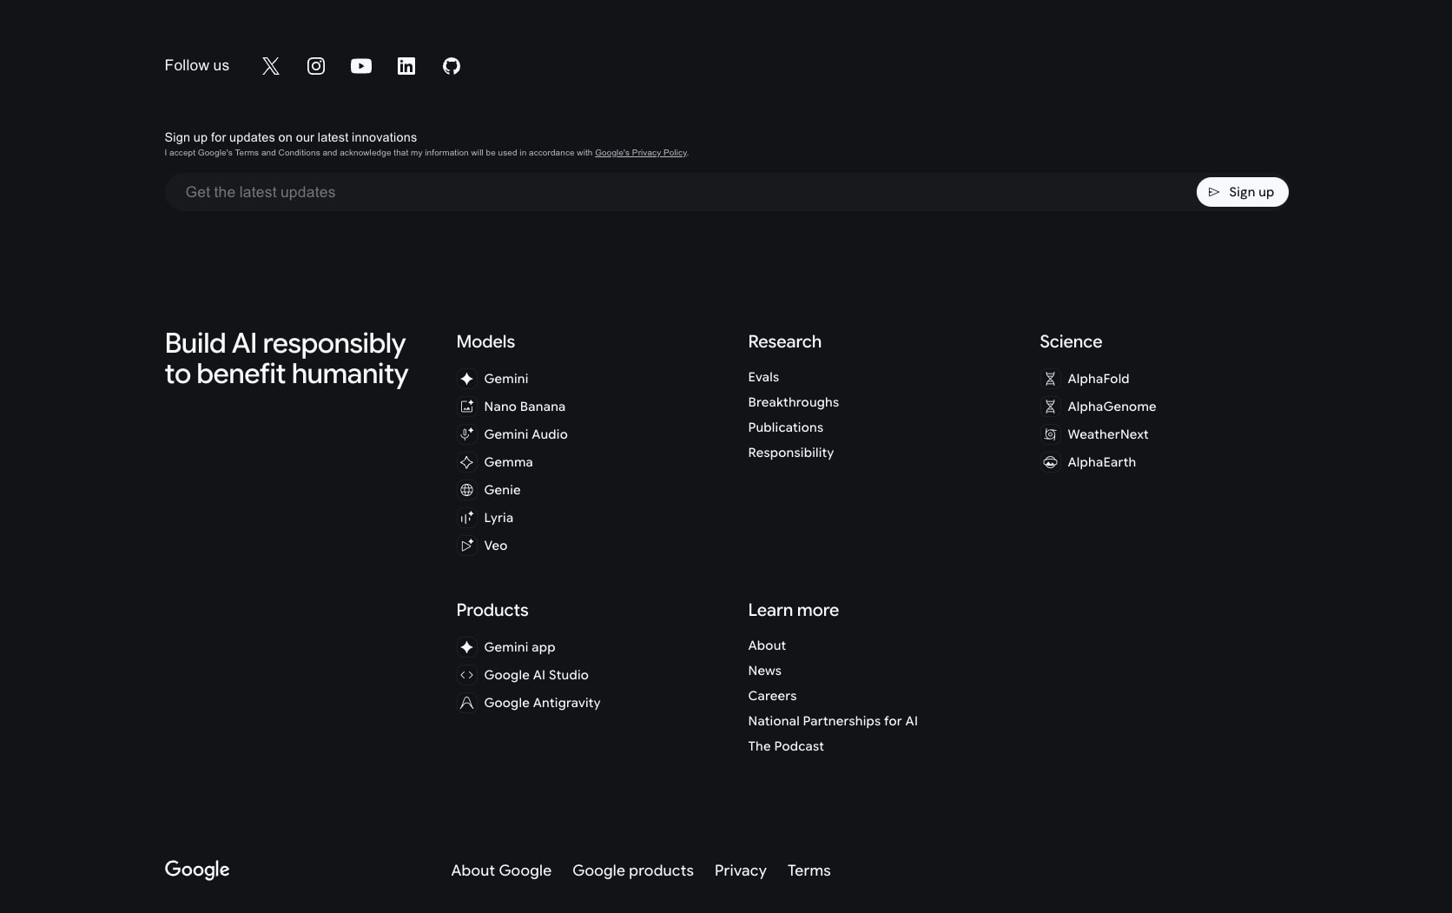The image size is (1452, 913).
Task: Open the Google Antigravity link
Action: tap(542, 703)
